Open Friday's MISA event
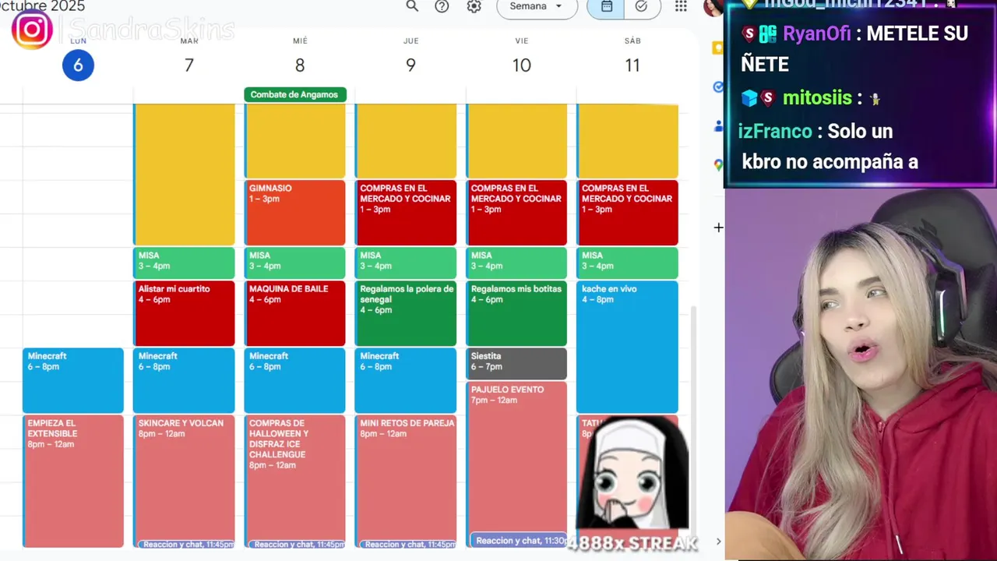 pyautogui.click(x=516, y=263)
